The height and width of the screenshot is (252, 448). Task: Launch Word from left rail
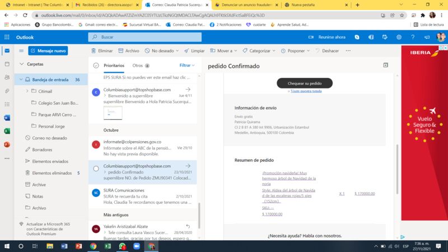(7, 118)
